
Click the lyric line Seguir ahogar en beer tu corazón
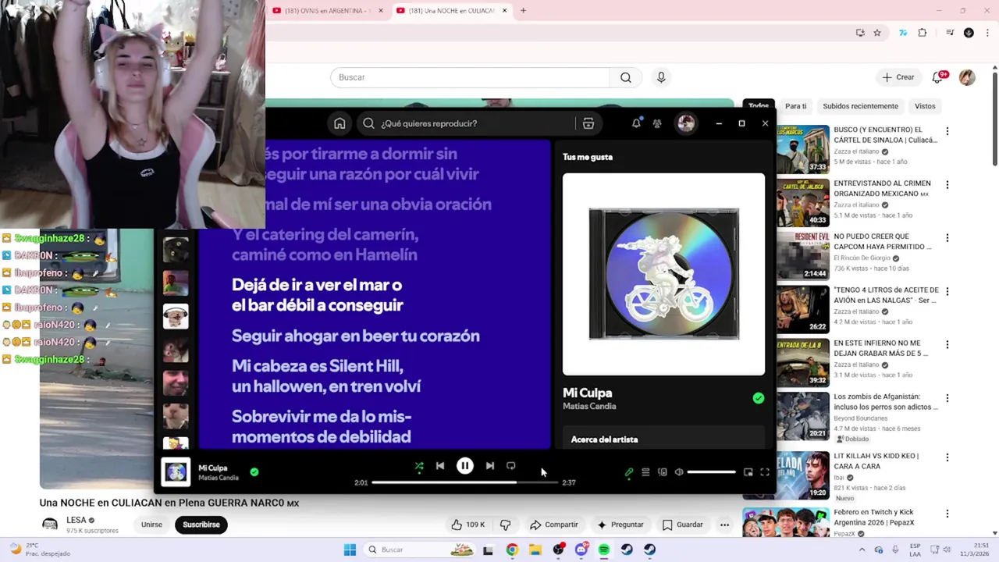(356, 336)
